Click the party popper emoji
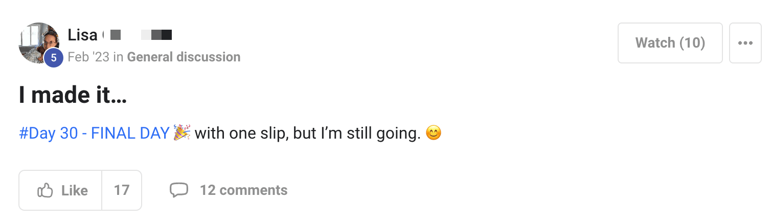The width and height of the screenshot is (771, 222). click(182, 132)
